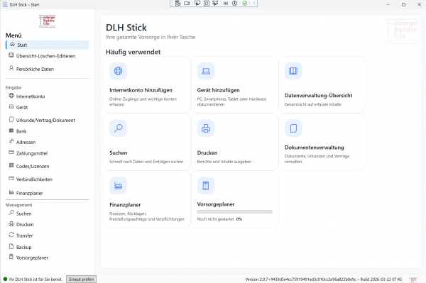Viewport: 426px width, 283px height.
Task: Click the green ready status indicator dot
Action: [x=5, y=279]
